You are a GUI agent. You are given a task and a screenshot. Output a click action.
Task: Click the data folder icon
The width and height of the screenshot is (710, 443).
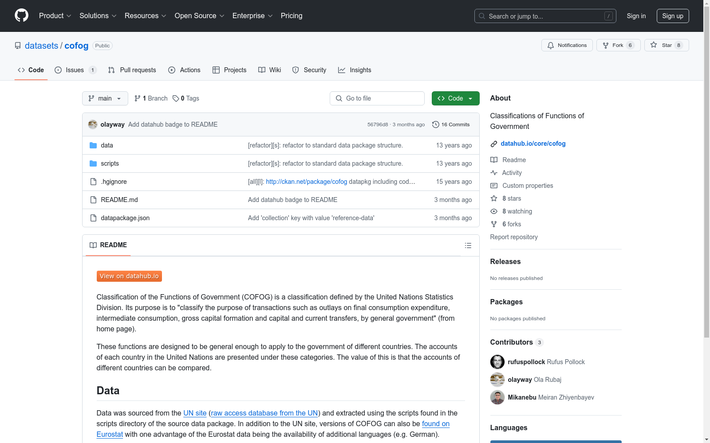coord(93,145)
